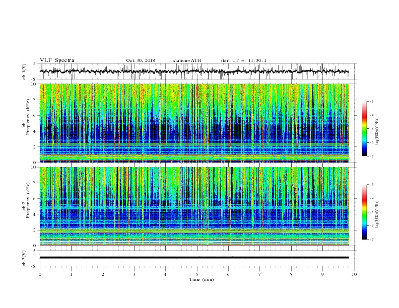Screen dimensions: 399x308
Task: Click inside the ch.2 spectrogram panel
Action: pos(194,206)
